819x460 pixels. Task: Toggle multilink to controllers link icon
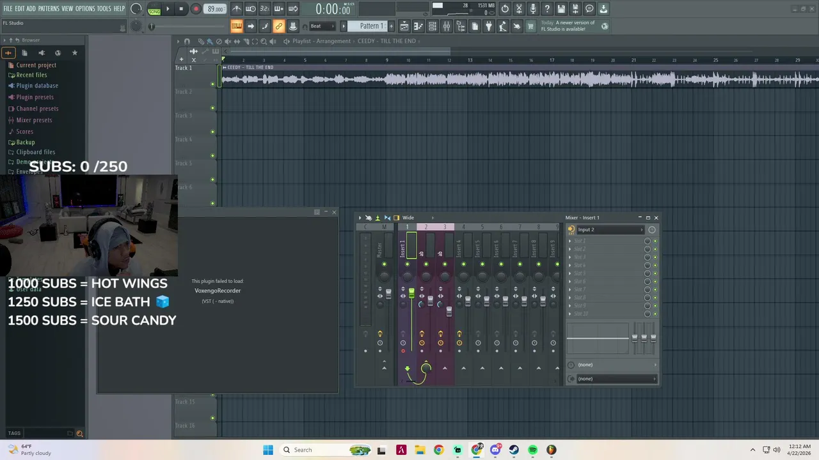pyautogui.click(x=279, y=26)
